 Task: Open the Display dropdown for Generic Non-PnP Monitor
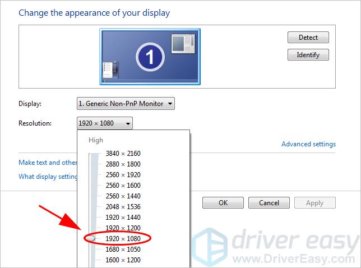pyautogui.click(x=126, y=104)
